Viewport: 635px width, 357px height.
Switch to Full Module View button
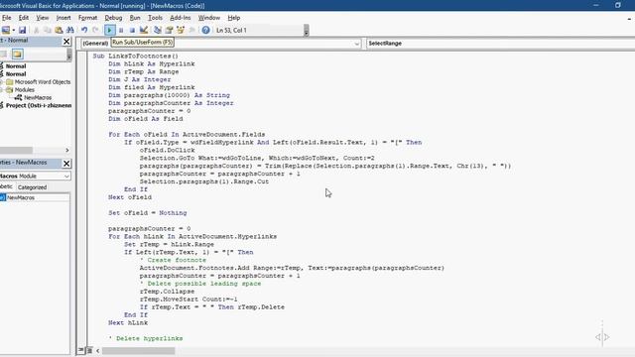(x=89, y=350)
